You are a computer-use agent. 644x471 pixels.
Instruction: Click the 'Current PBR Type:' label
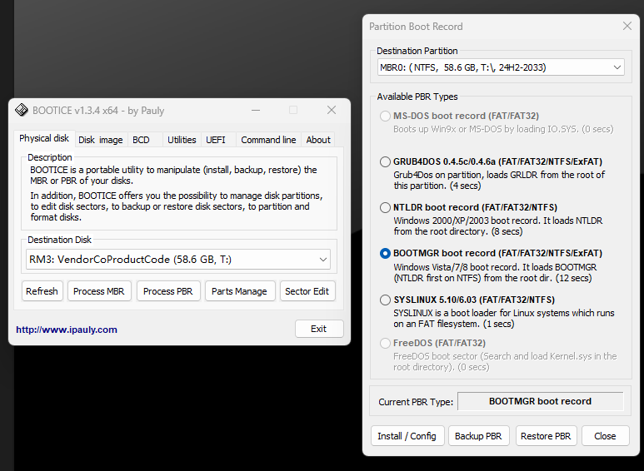pos(416,402)
